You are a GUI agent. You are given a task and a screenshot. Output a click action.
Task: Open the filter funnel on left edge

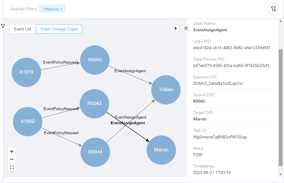click(3, 26)
